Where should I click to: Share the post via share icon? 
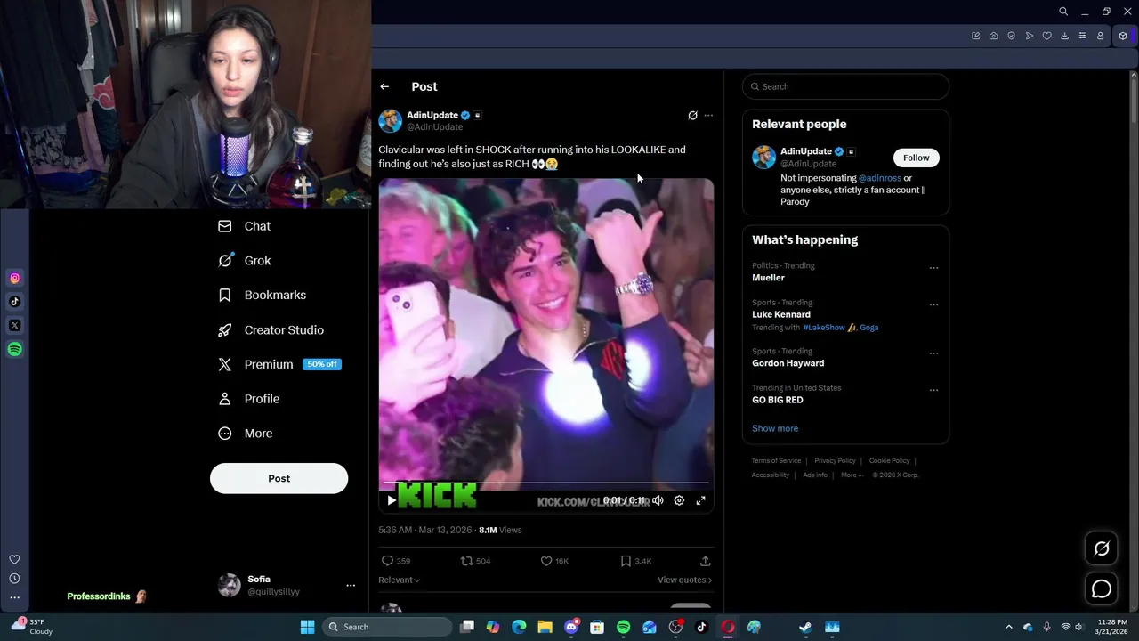click(x=705, y=561)
